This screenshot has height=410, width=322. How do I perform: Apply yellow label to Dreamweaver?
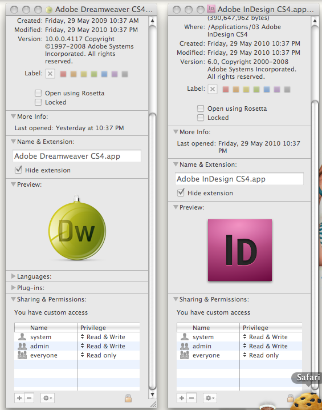[x=84, y=74]
